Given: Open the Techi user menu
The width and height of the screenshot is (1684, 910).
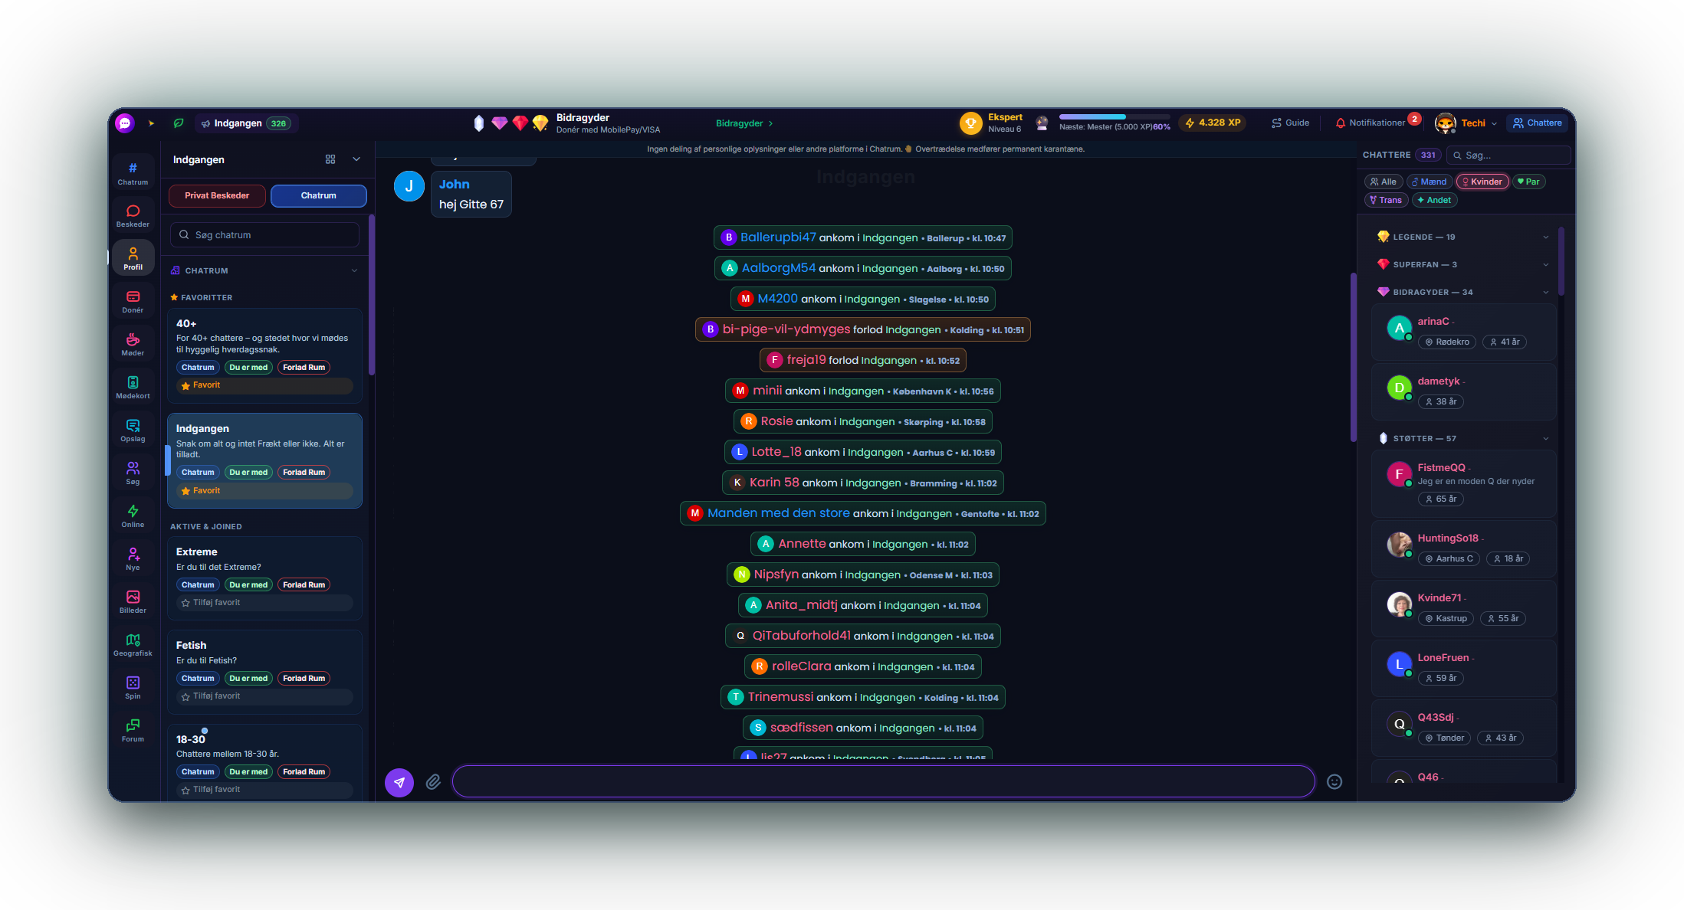Looking at the screenshot, I should click(1466, 123).
